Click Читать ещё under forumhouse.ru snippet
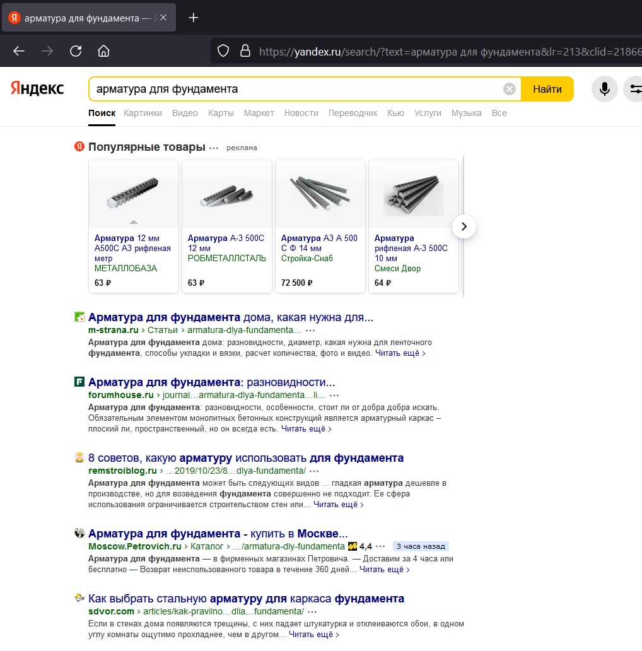 (x=306, y=428)
